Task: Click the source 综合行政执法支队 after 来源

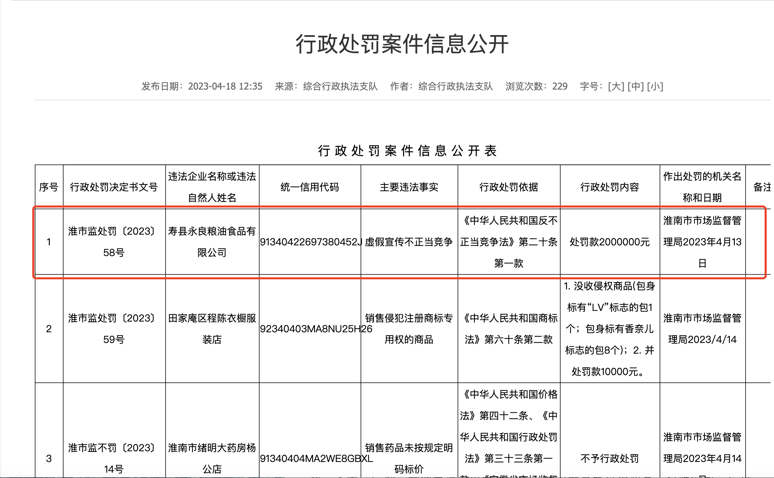Action: (x=340, y=86)
